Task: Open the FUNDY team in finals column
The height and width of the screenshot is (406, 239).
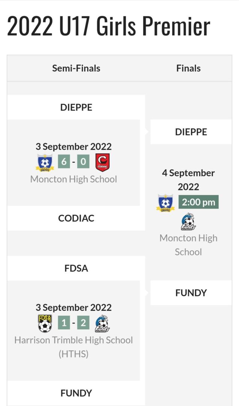Action: pyautogui.click(x=191, y=293)
